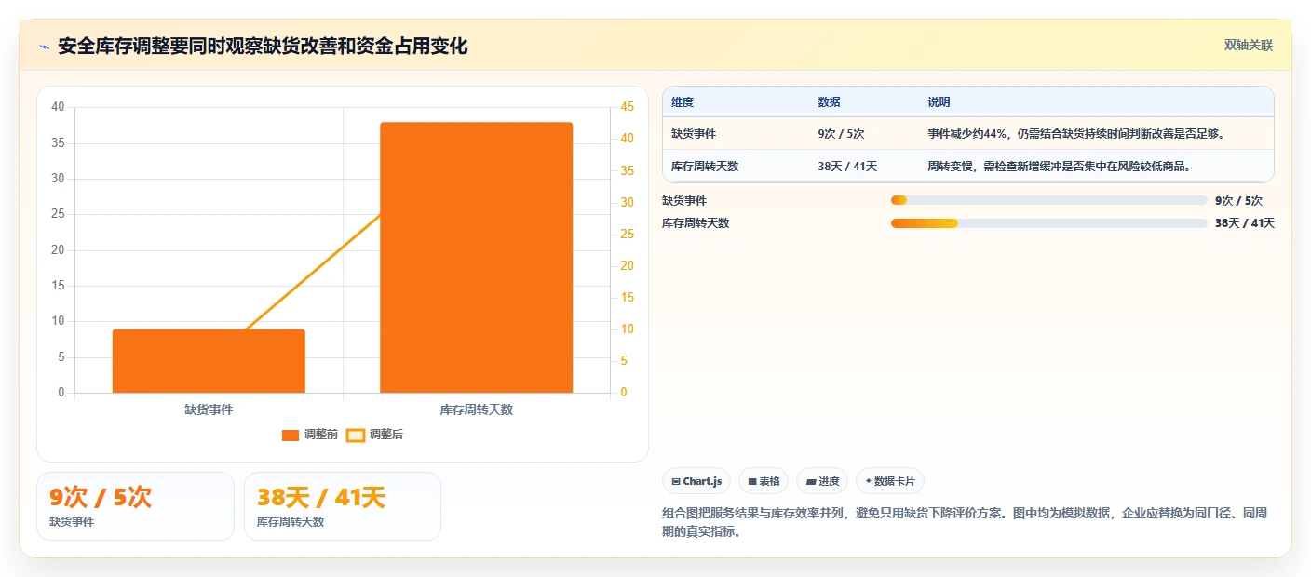Click the description paragraph starting 组合图把服务结果

[965, 523]
